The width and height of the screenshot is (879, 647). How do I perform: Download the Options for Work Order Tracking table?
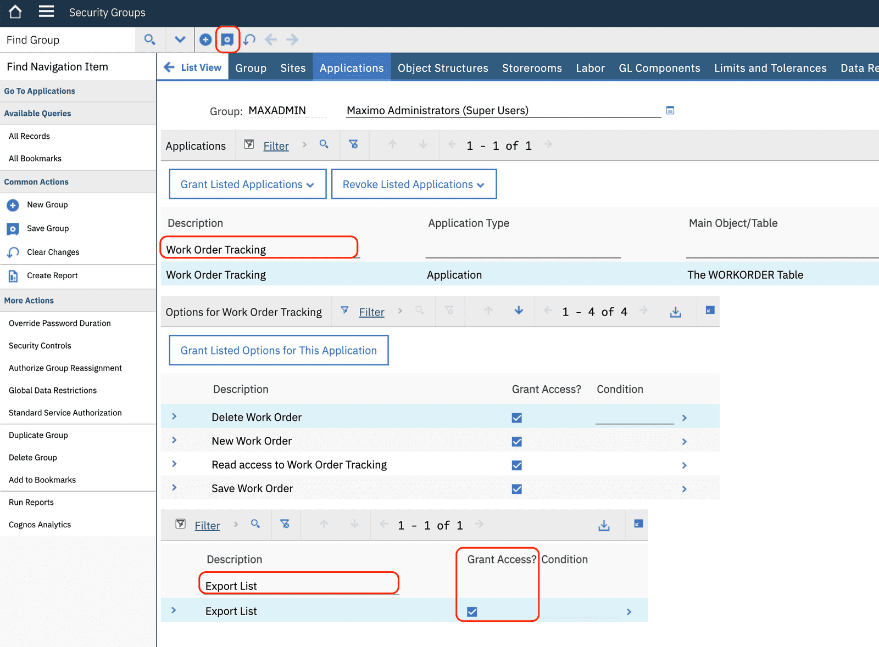point(675,312)
